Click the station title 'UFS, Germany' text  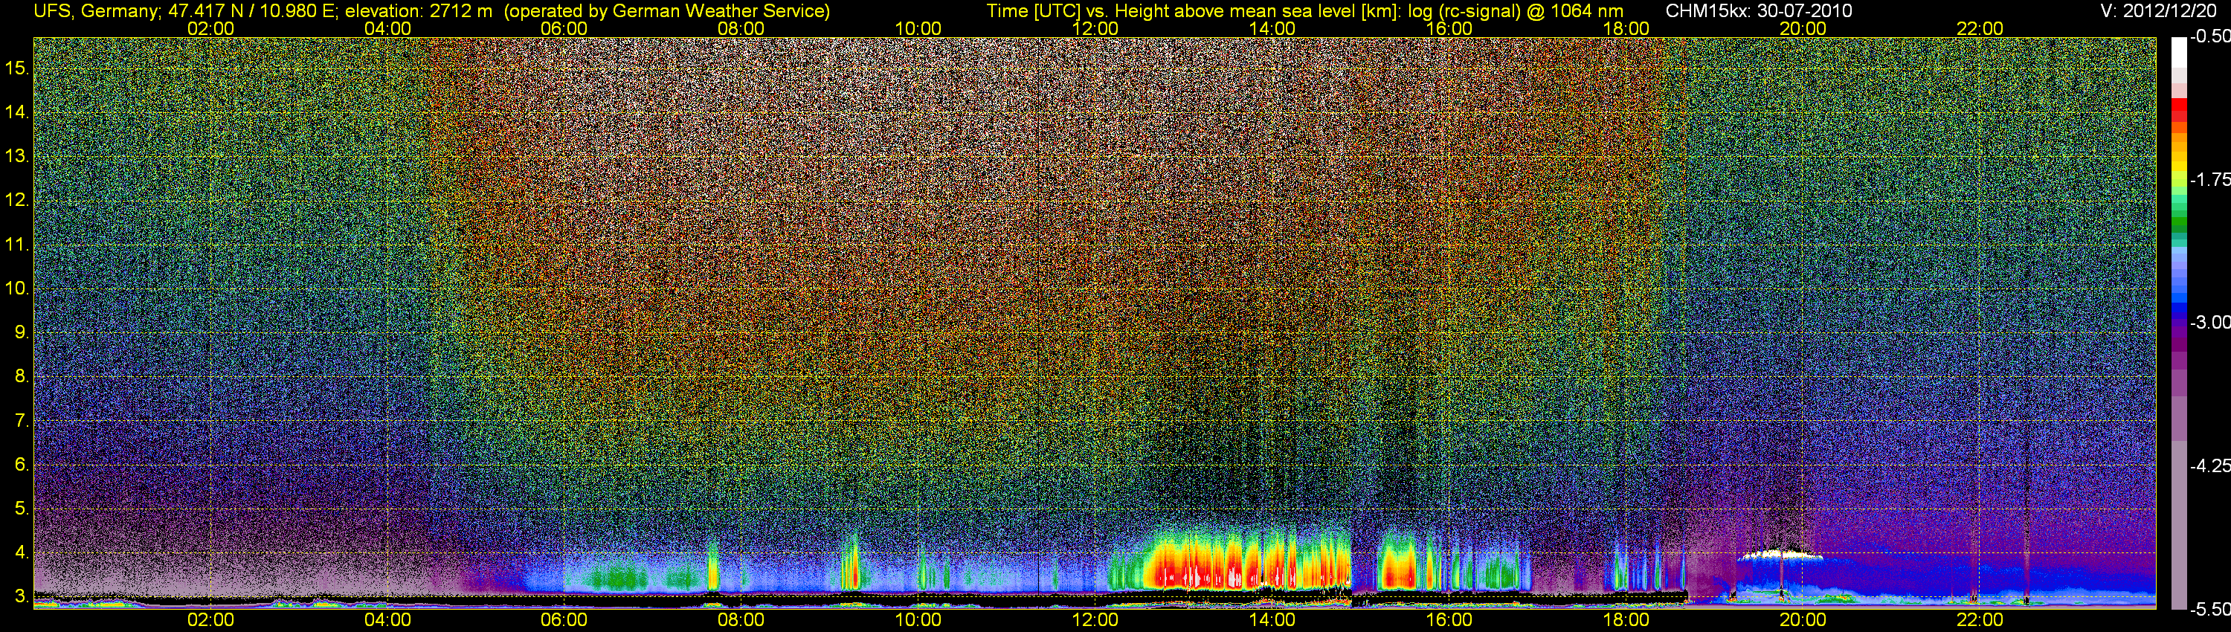(96, 11)
